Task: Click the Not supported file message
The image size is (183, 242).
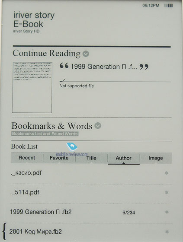Action: (x=77, y=86)
